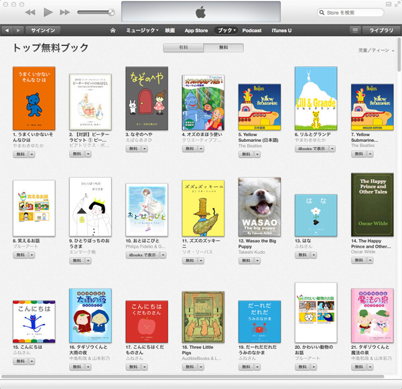This screenshot has width=402, height=389.
Task: Open the 児童/ティーン category dropdown
Action: [376, 50]
